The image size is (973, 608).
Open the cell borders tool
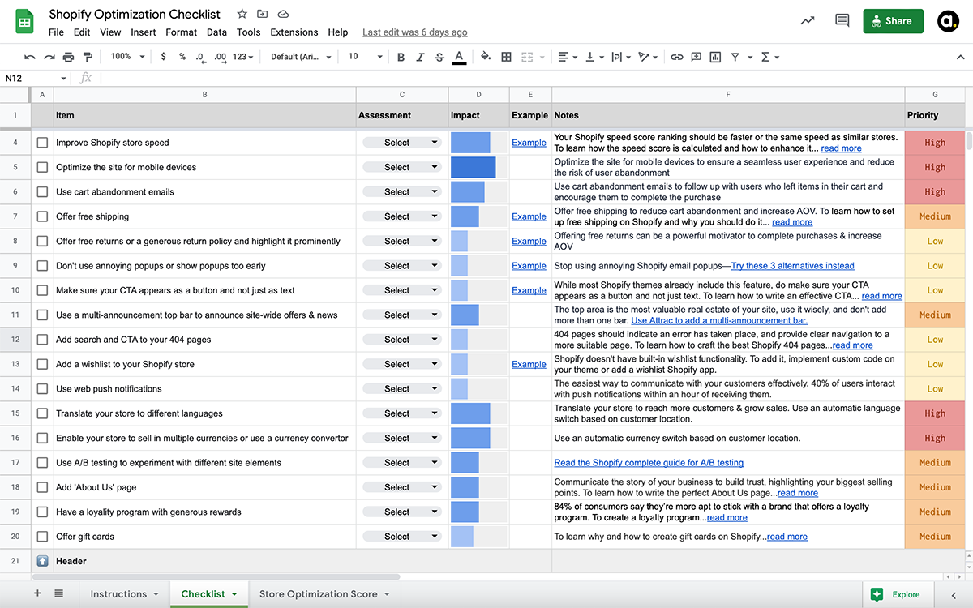click(x=506, y=57)
